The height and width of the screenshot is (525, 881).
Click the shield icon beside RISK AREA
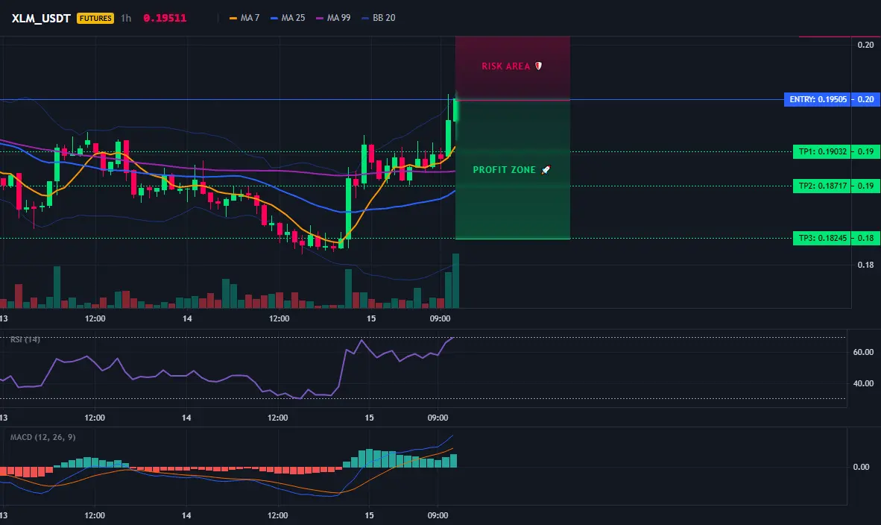click(538, 66)
